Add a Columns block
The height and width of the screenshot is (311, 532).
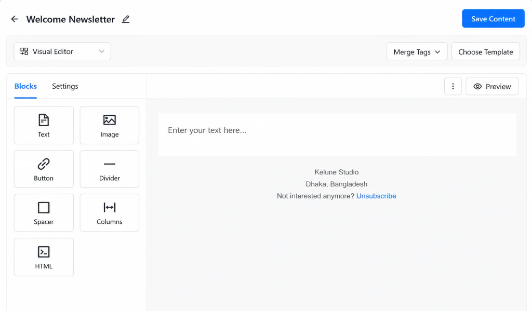[x=109, y=213]
